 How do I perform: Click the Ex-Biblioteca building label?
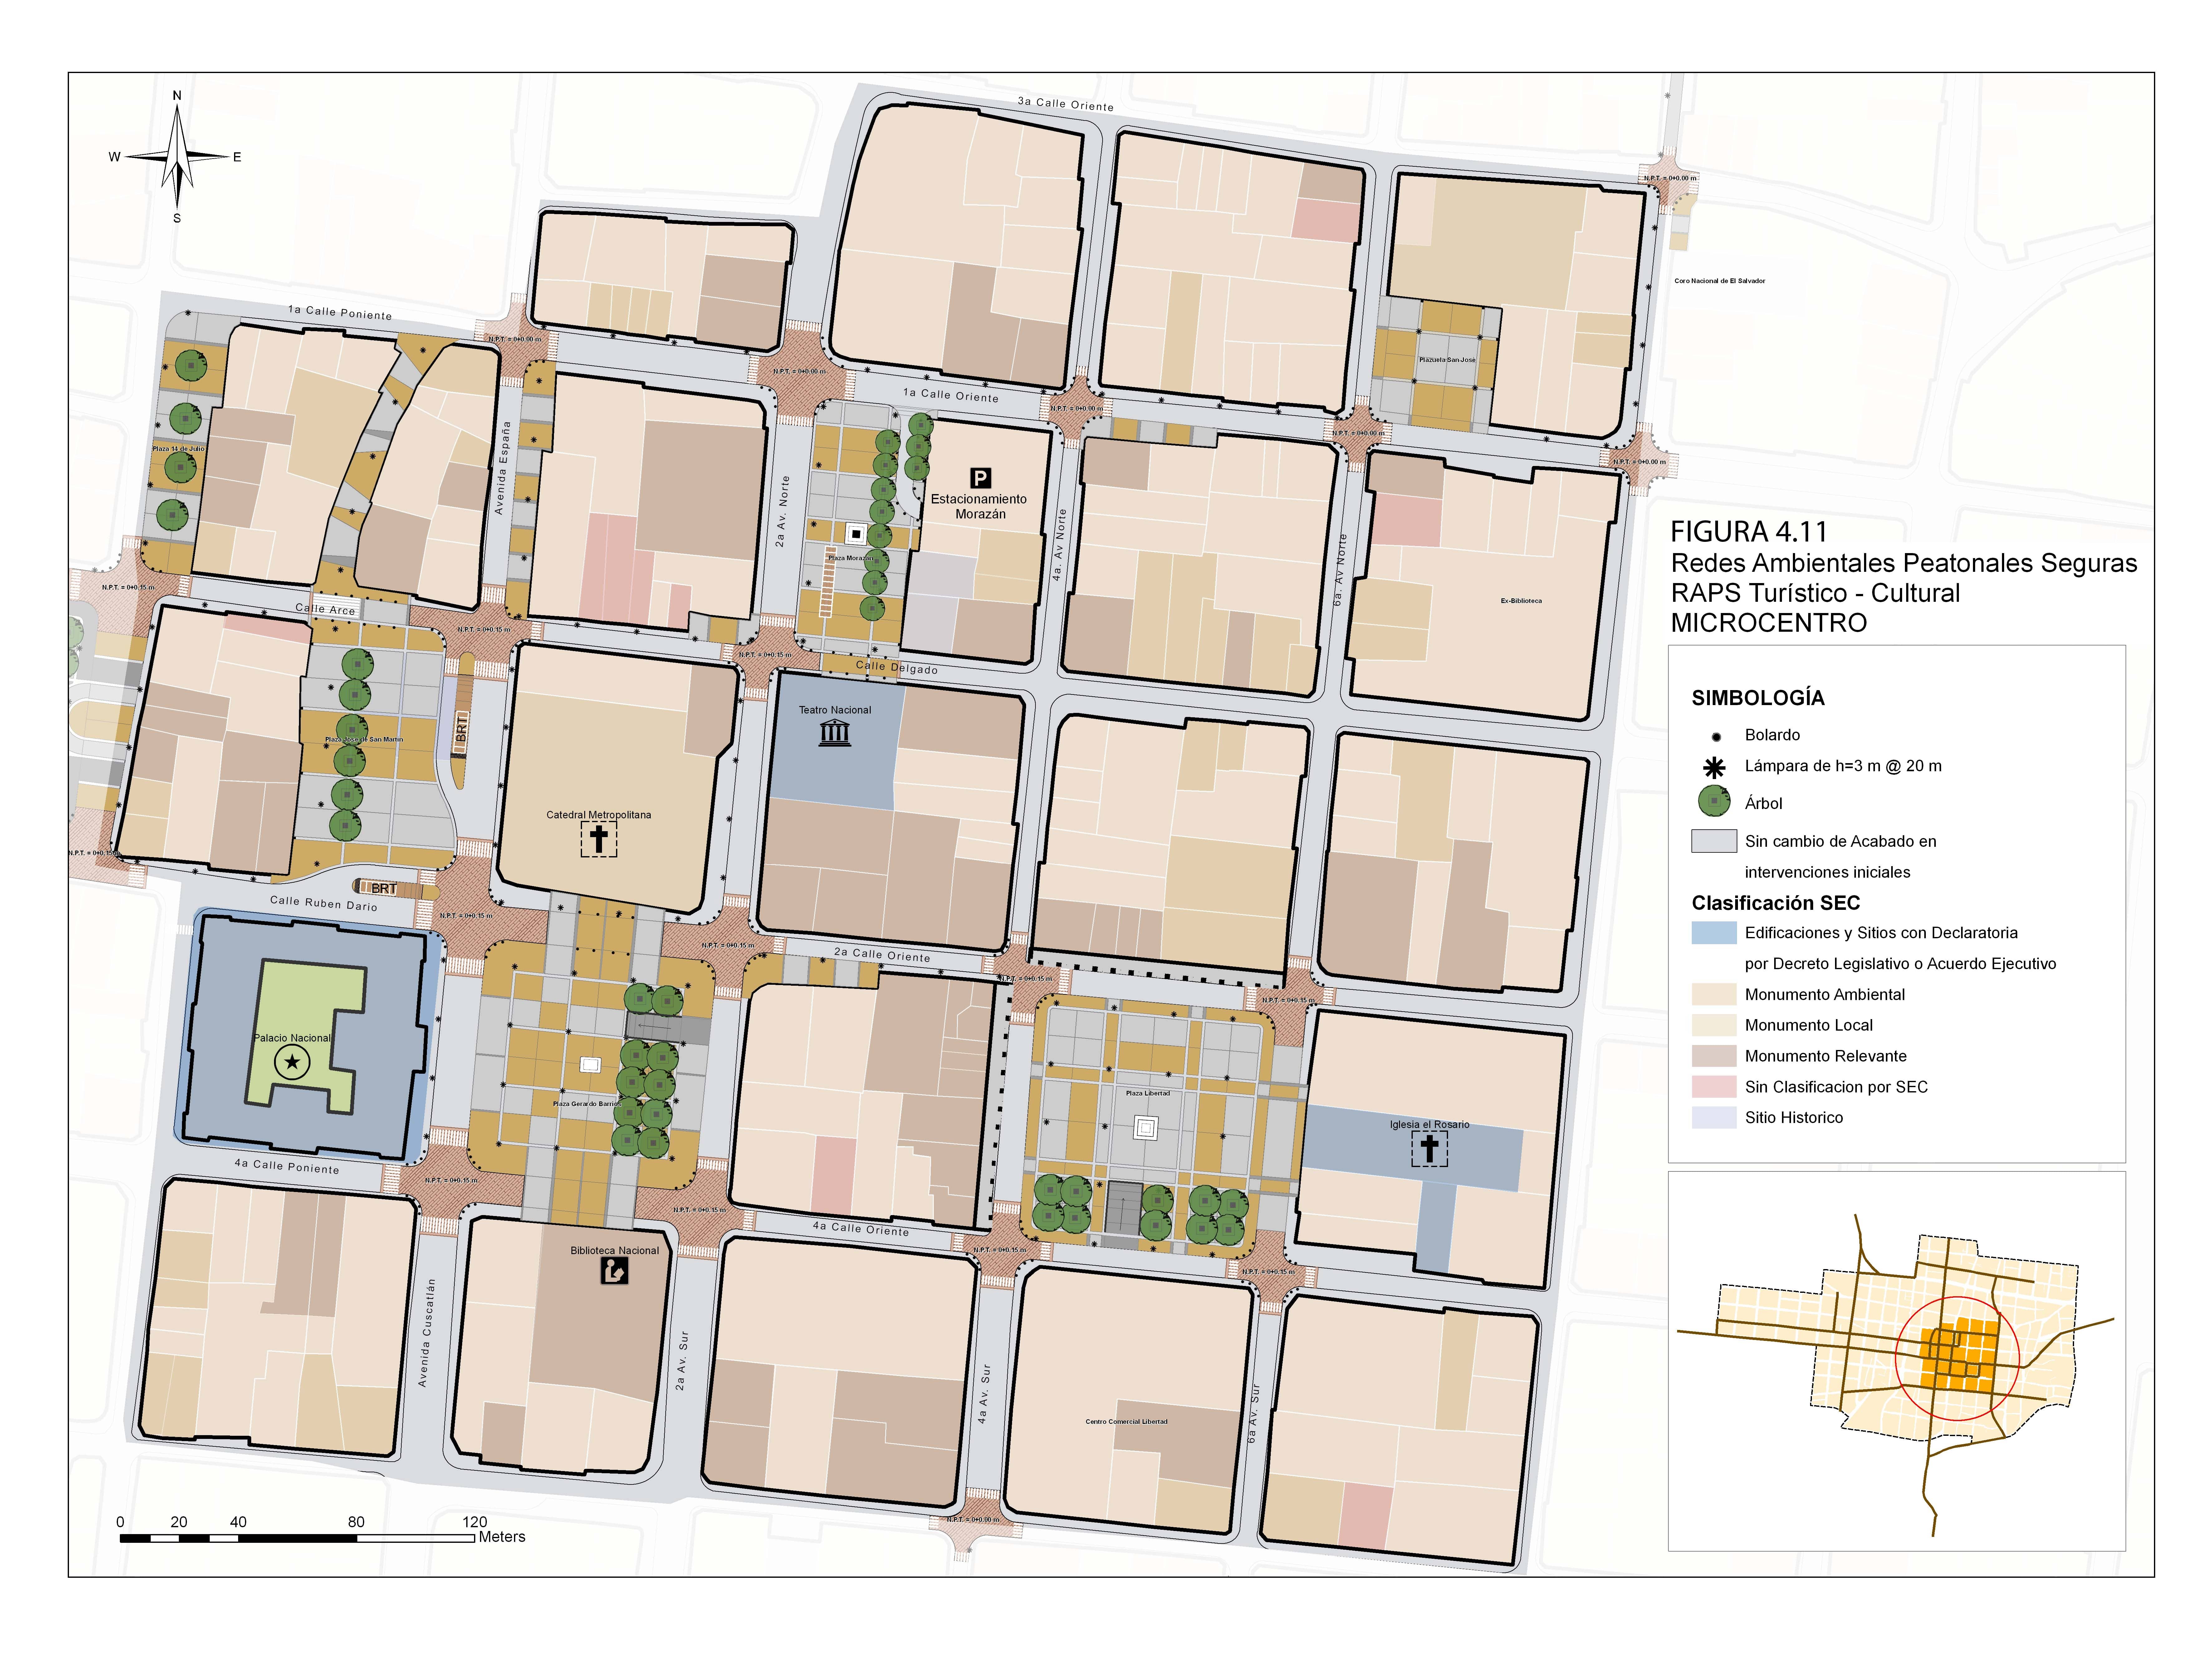(x=1521, y=601)
